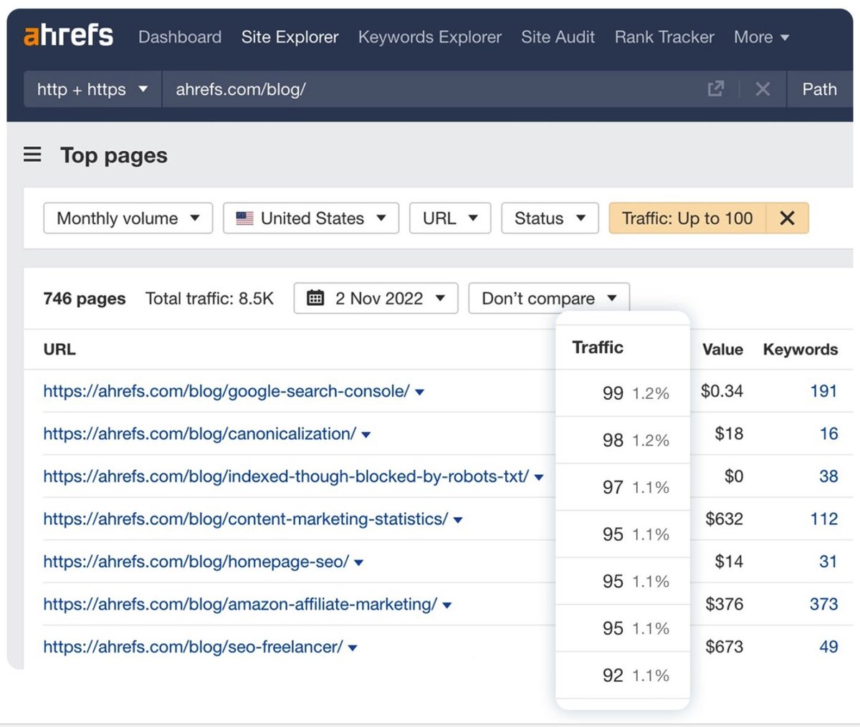
Task: Click keywords count 191
Action: (x=823, y=391)
